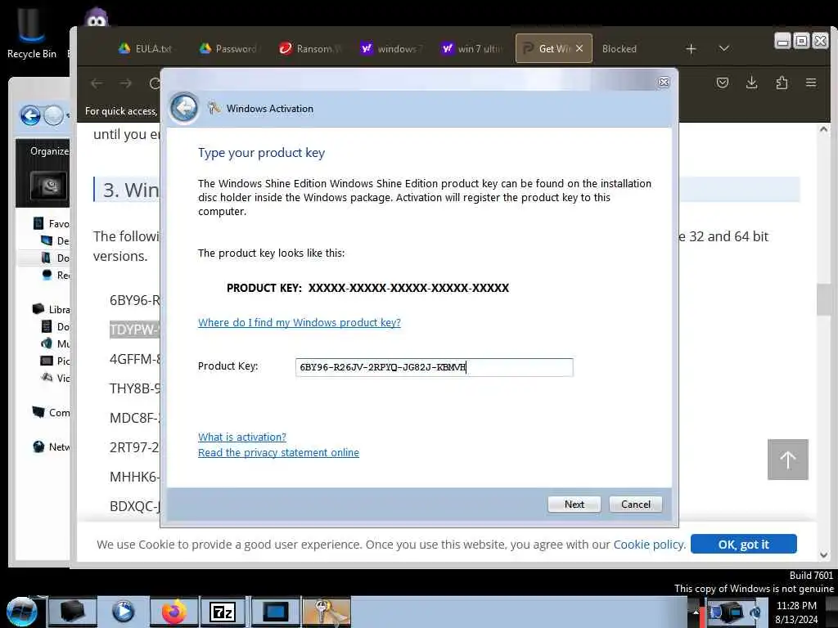Open Firefox from the taskbar
Screen dimensions: 838x628
tap(174, 612)
